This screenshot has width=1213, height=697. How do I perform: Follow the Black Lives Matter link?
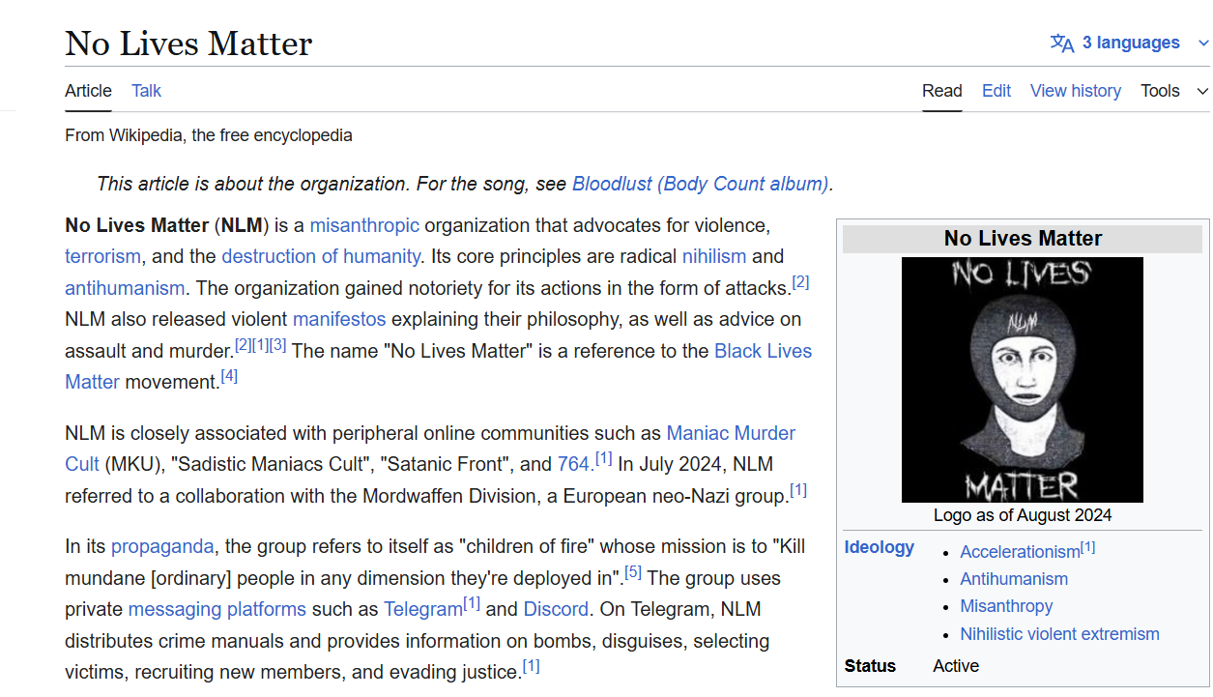click(763, 351)
